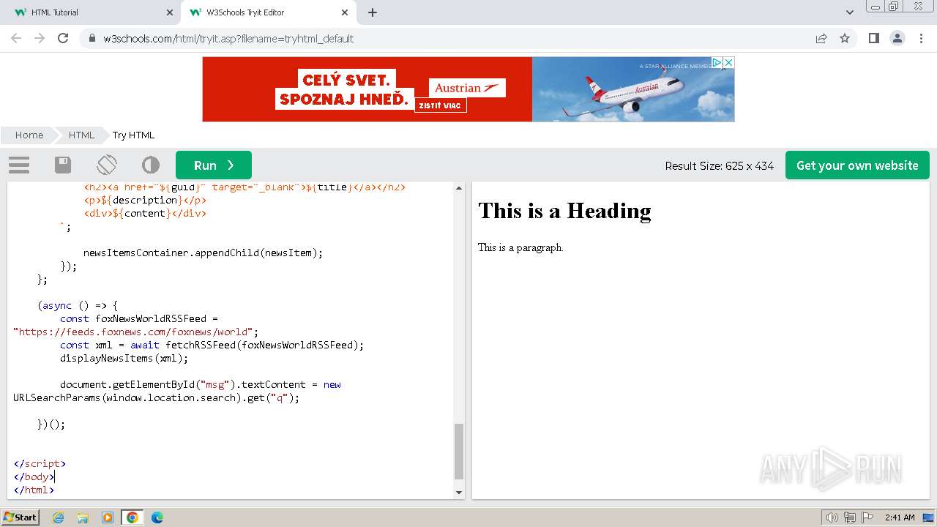Focus the address bar URL
The height and width of the screenshot is (527, 937).
228,39
